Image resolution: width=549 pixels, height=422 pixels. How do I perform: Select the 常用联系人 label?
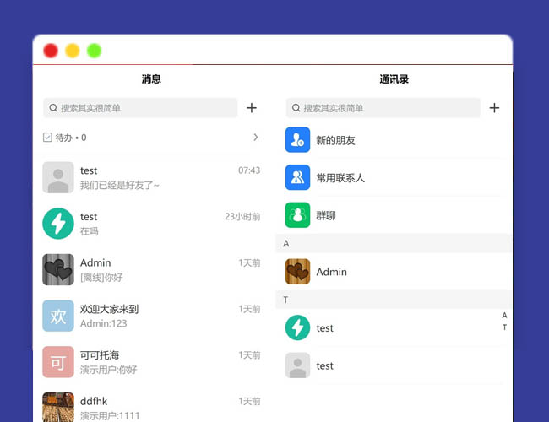340,178
